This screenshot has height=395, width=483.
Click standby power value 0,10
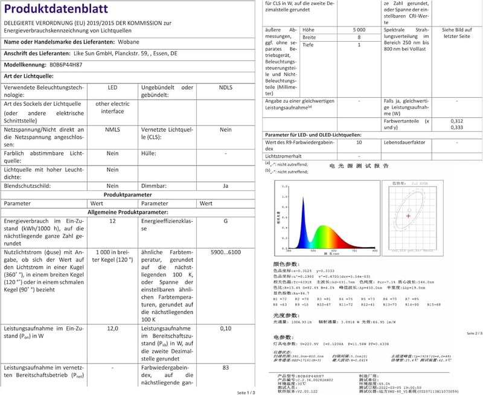225,329
